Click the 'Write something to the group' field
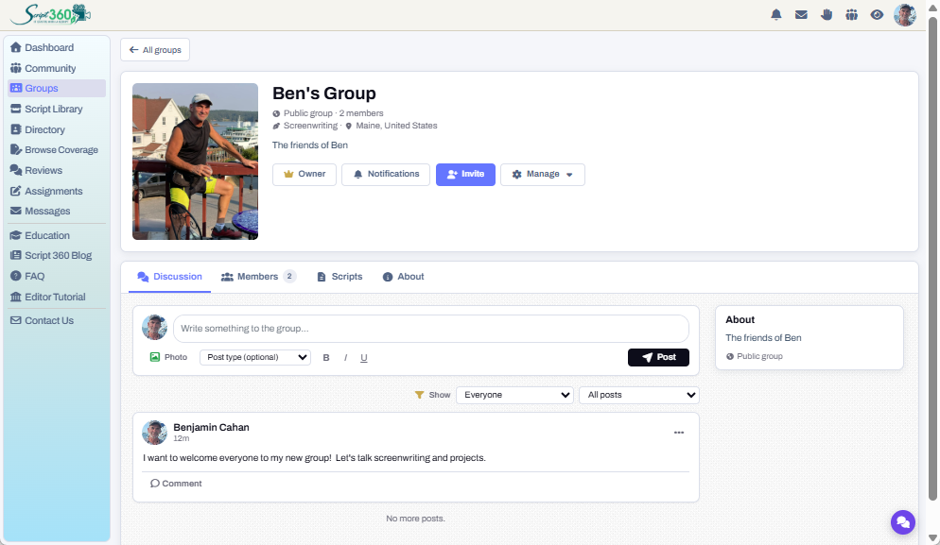Viewport: 940px width, 545px height. click(x=431, y=328)
